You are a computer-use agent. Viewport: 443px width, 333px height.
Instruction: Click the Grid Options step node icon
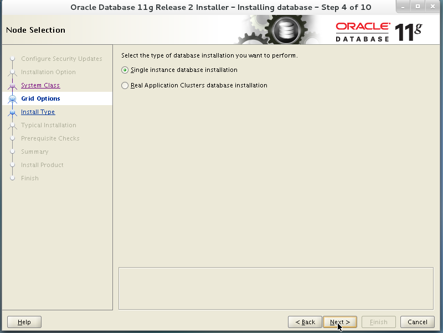pos(12,99)
